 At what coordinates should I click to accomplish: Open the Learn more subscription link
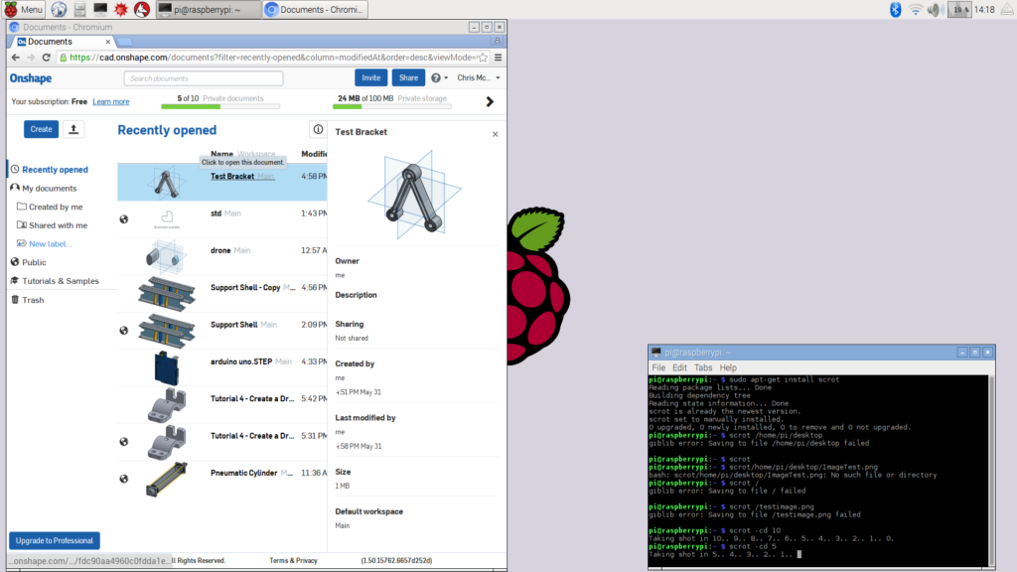coord(111,102)
